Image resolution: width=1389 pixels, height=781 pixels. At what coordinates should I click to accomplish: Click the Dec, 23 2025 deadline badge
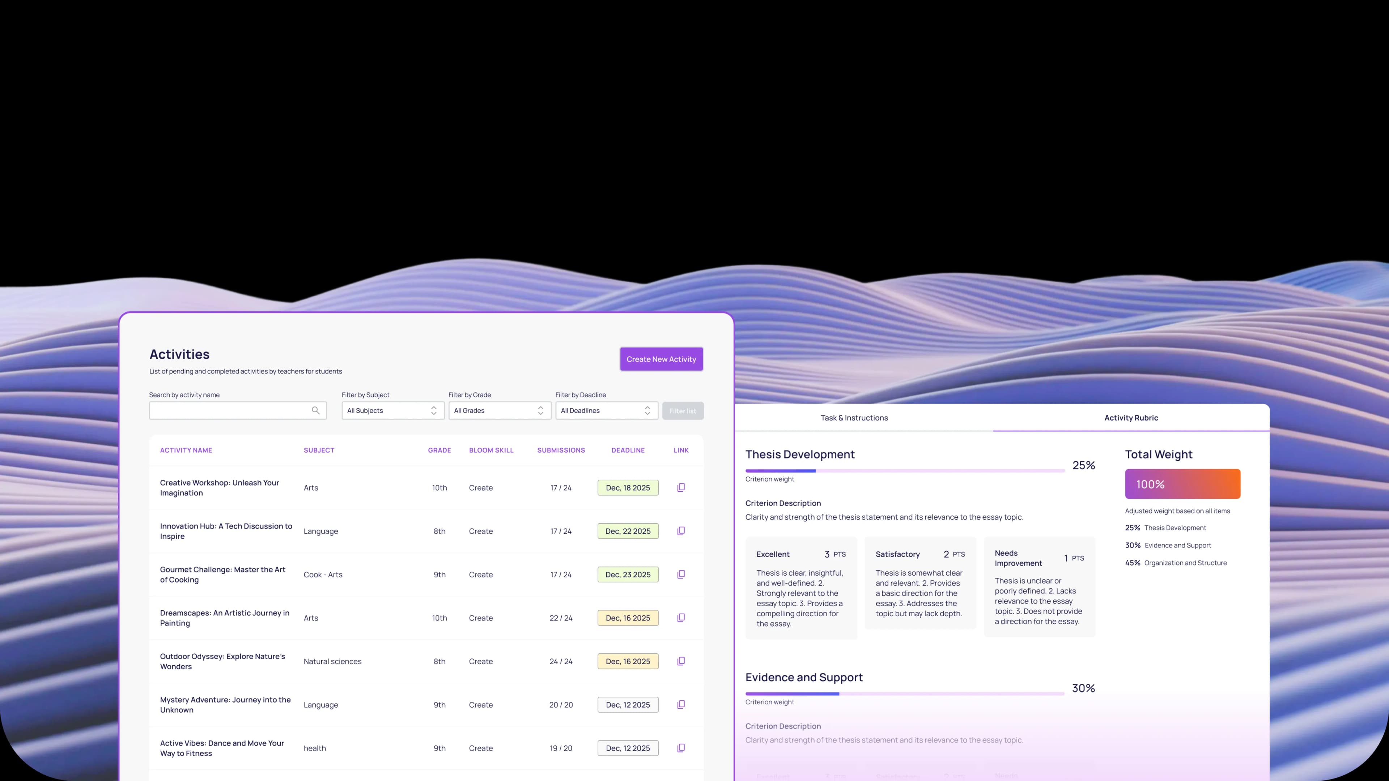tap(628, 575)
